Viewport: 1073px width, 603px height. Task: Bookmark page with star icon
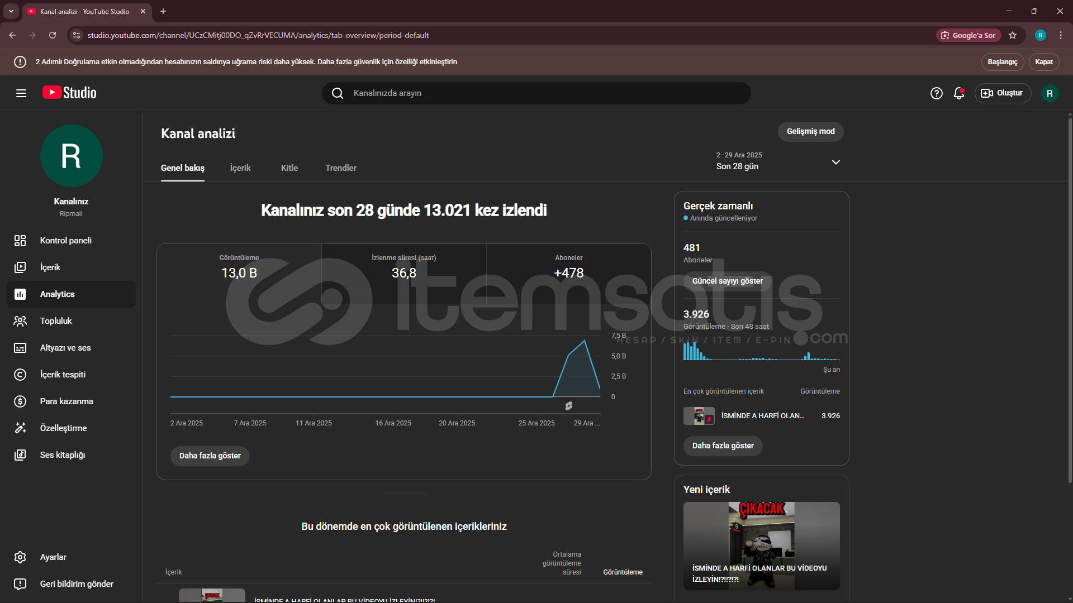click(x=1013, y=35)
